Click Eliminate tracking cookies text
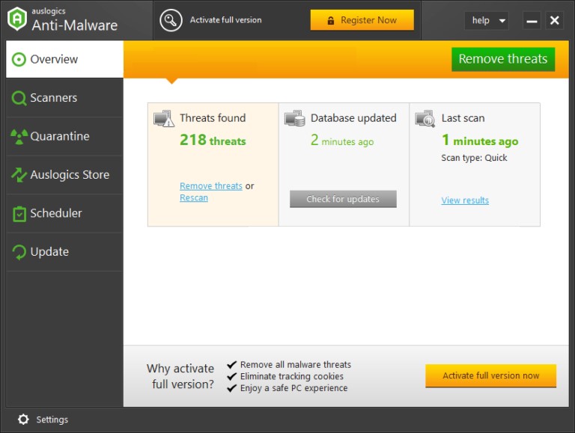575x433 pixels. pyautogui.click(x=292, y=376)
